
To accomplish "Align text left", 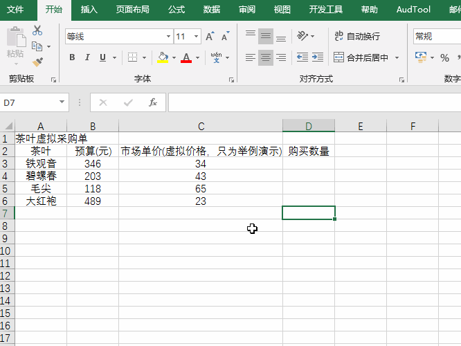I will click(251, 57).
